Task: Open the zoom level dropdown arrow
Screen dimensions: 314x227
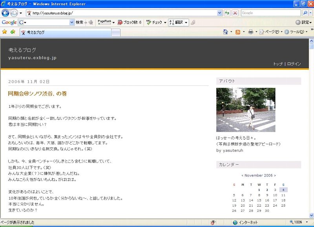Action: 307,222
